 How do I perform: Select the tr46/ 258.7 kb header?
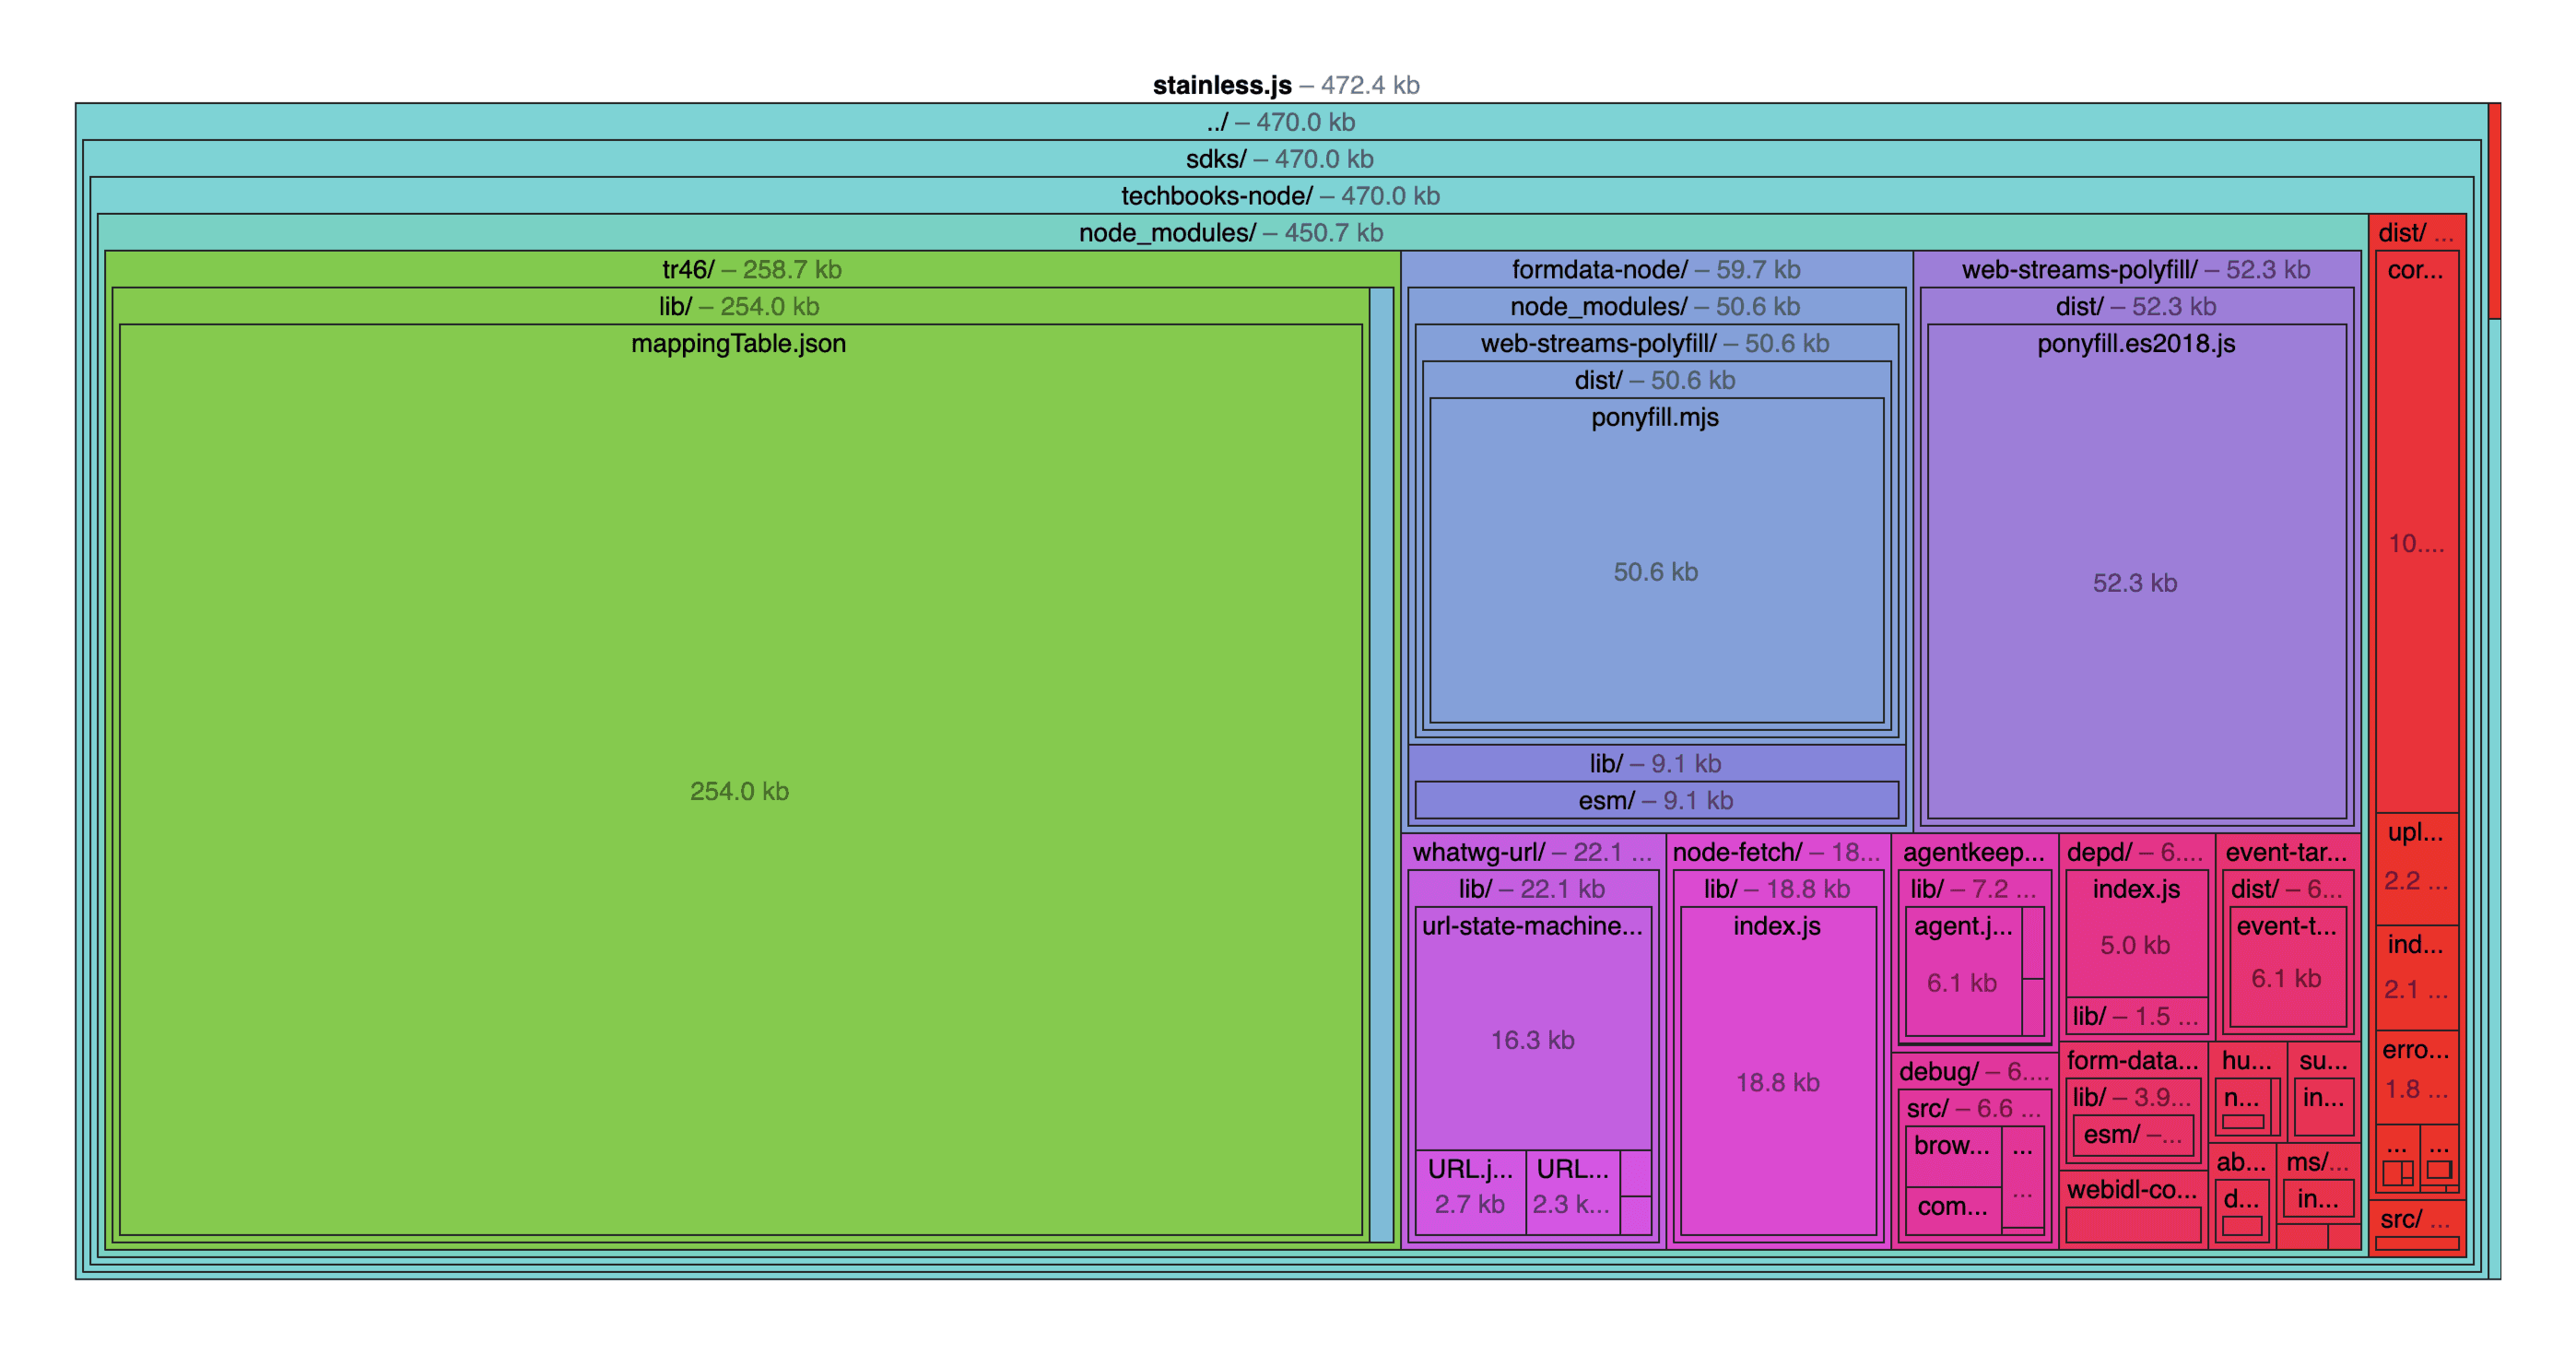pos(752,270)
